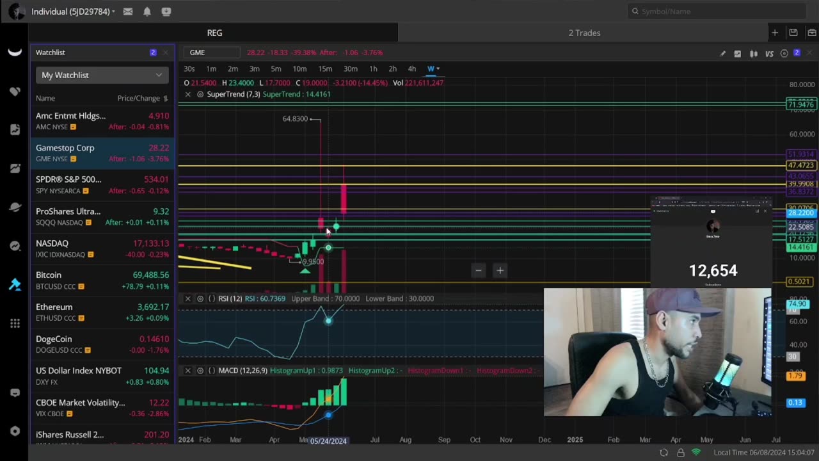The image size is (819, 461).
Task: Select the highlighted blue pen icon in sidebar
Action: click(15, 284)
